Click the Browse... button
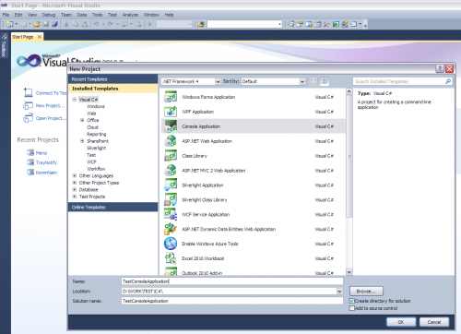The height and width of the screenshot is (334, 461). 366,291
